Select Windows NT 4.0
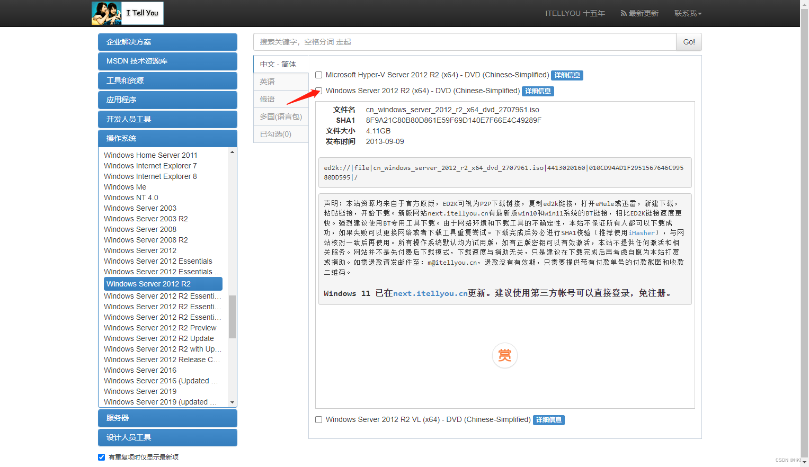Image resolution: width=809 pixels, height=467 pixels. pyautogui.click(x=131, y=197)
